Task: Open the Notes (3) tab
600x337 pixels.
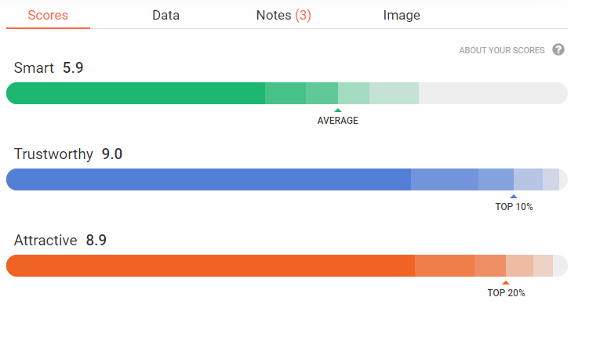Action: pos(284,16)
